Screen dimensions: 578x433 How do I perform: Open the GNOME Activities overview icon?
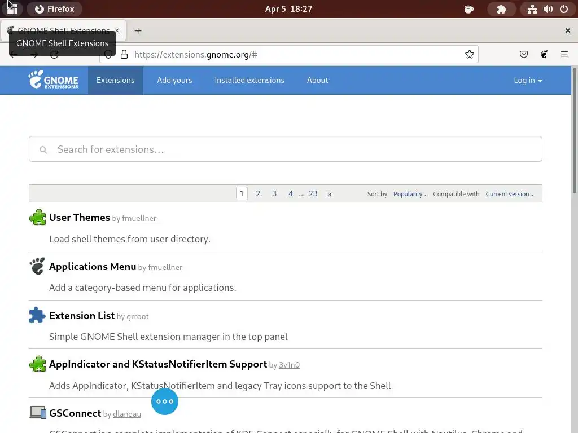(x=12, y=9)
